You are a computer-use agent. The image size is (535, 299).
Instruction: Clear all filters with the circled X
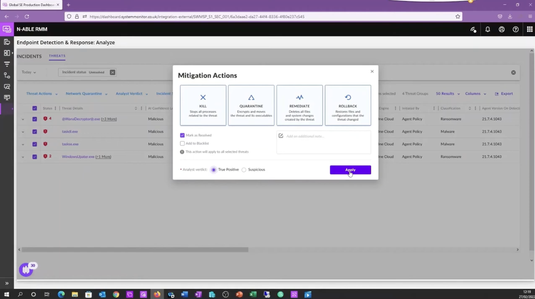pyautogui.click(x=513, y=72)
